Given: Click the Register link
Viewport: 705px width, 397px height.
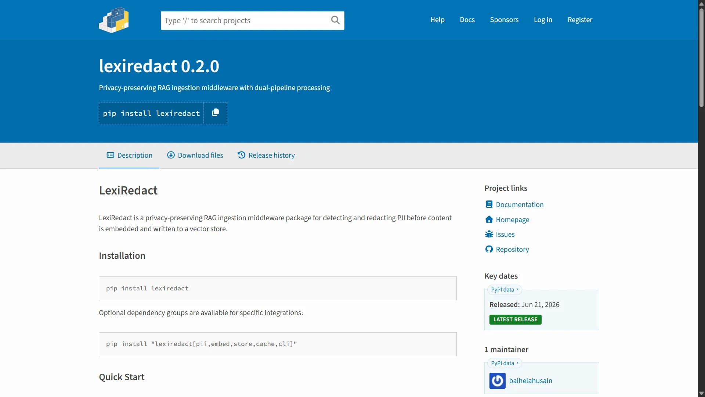Looking at the screenshot, I should pyautogui.click(x=580, y=20).
